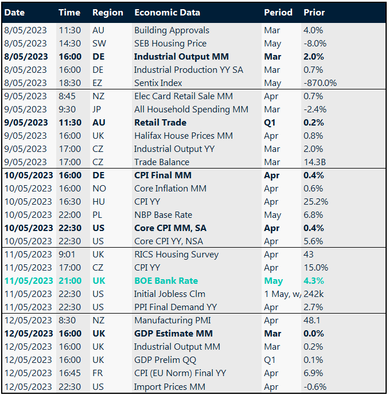Select the Initial Jobless Clm cell

[x=170, y=294]
